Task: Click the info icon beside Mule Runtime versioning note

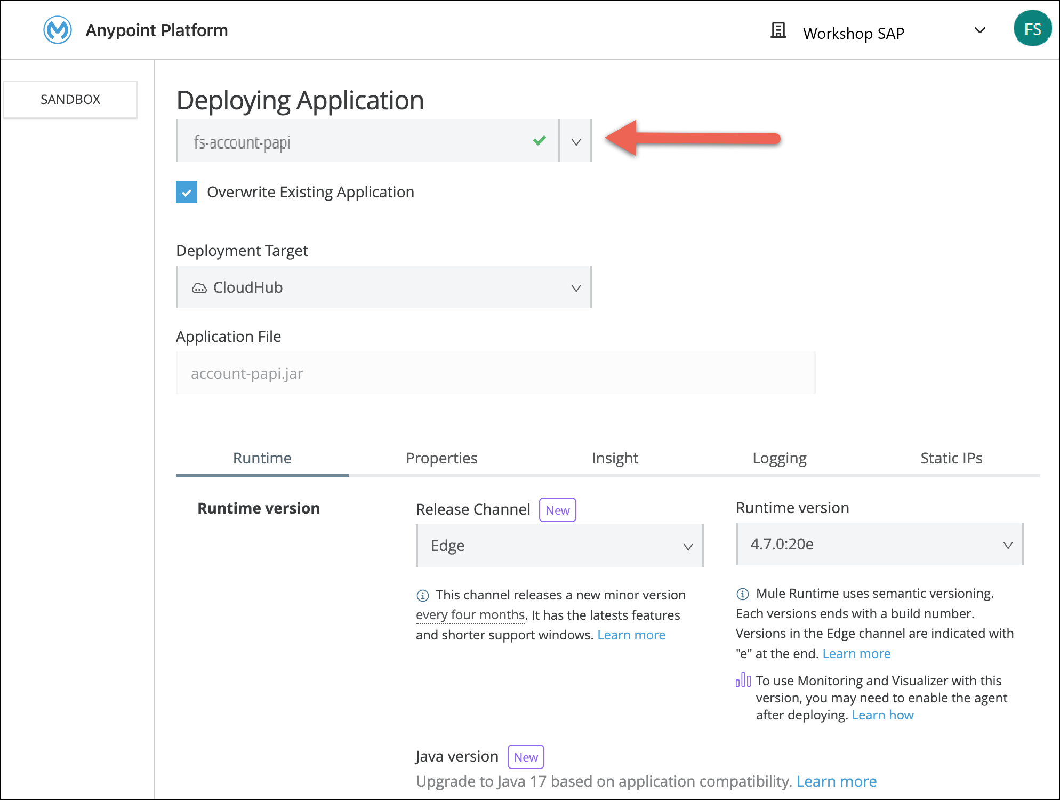Action: (x=742, y=594)
